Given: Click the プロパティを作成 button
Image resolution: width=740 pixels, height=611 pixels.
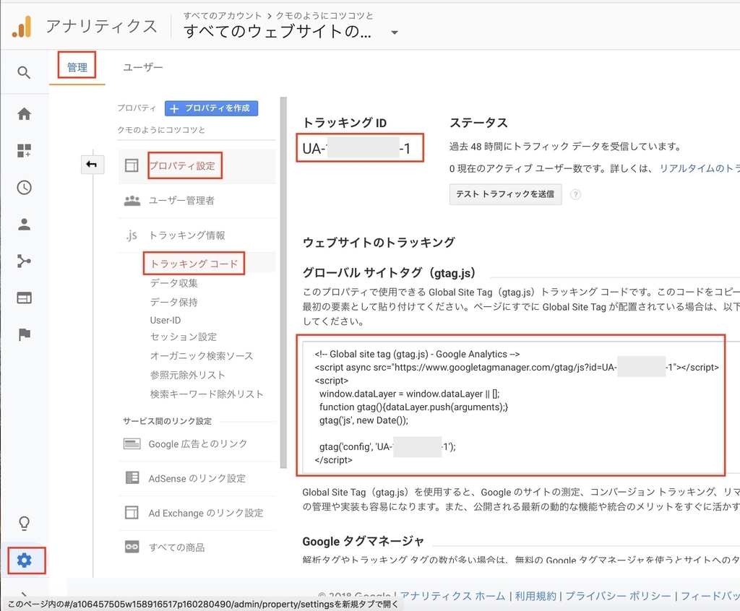Looking at the screenshot, I should click(x=211, y=108).
